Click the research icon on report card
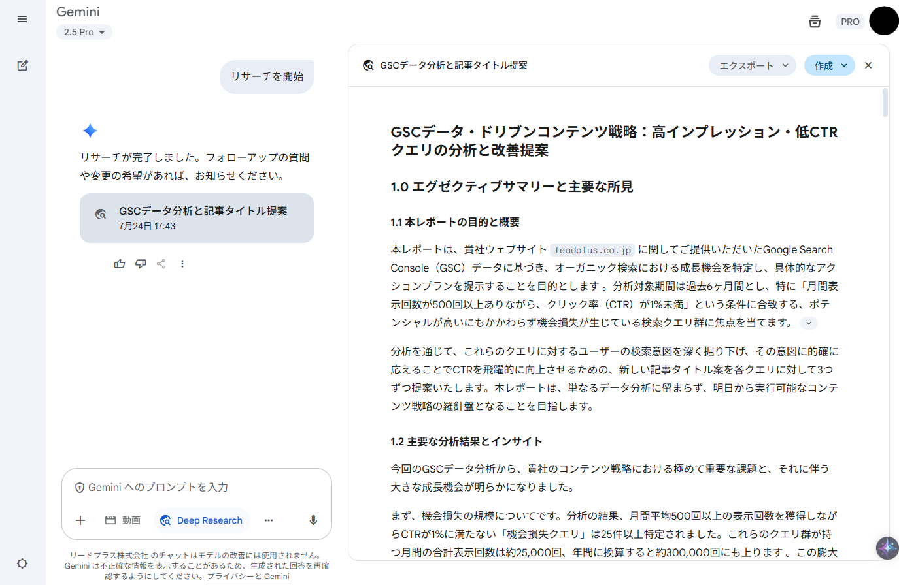The image size is (899, 585). point(101,213)
